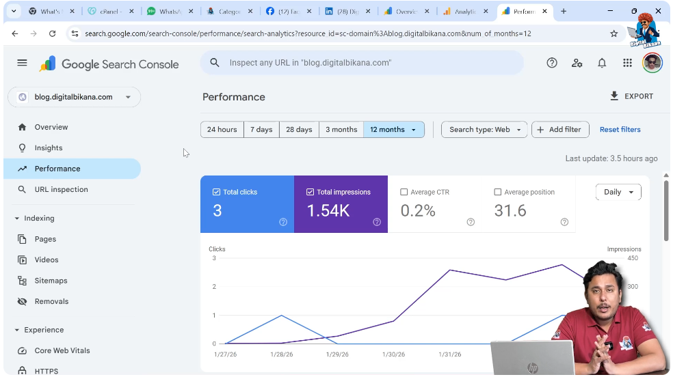Select the 7 days range
673x377 pixels.
pos(261,129)
